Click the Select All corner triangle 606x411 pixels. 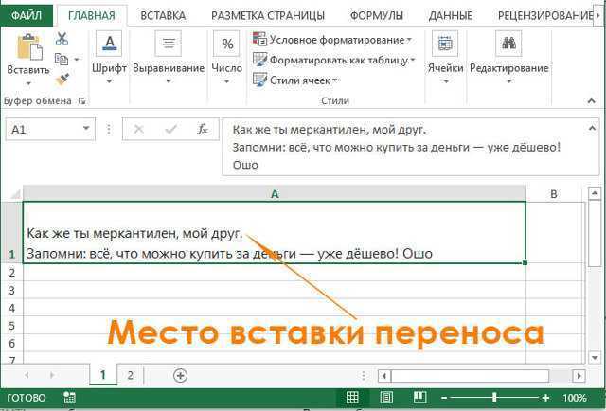pyautogui.click(x=15, y=194)
